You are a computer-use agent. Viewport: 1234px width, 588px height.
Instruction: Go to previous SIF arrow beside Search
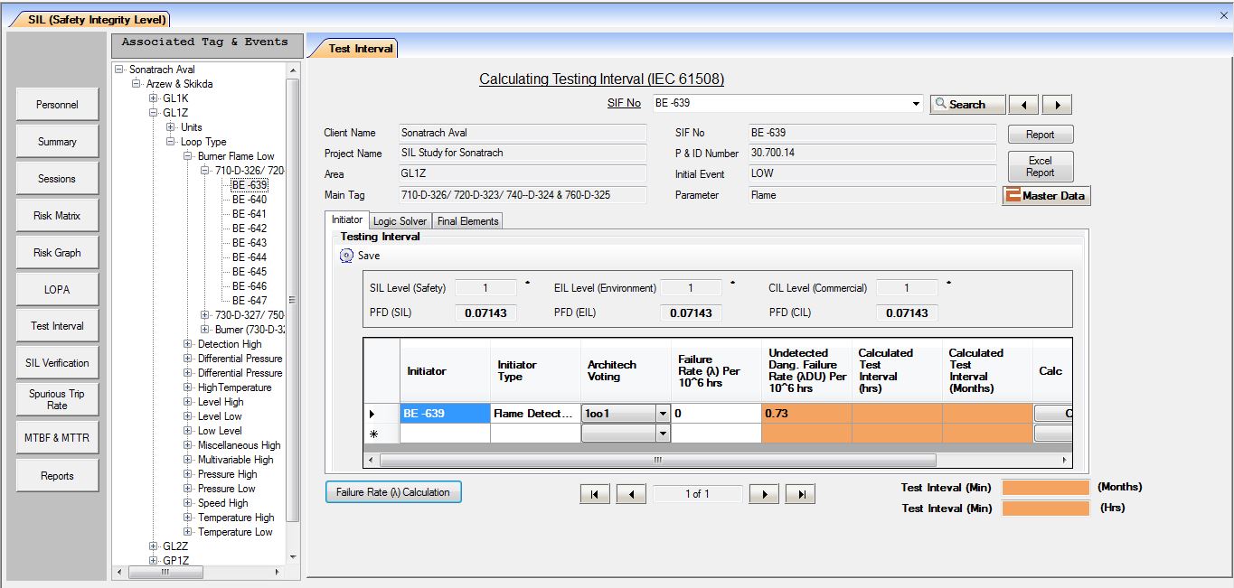[x=1023, y=104]
